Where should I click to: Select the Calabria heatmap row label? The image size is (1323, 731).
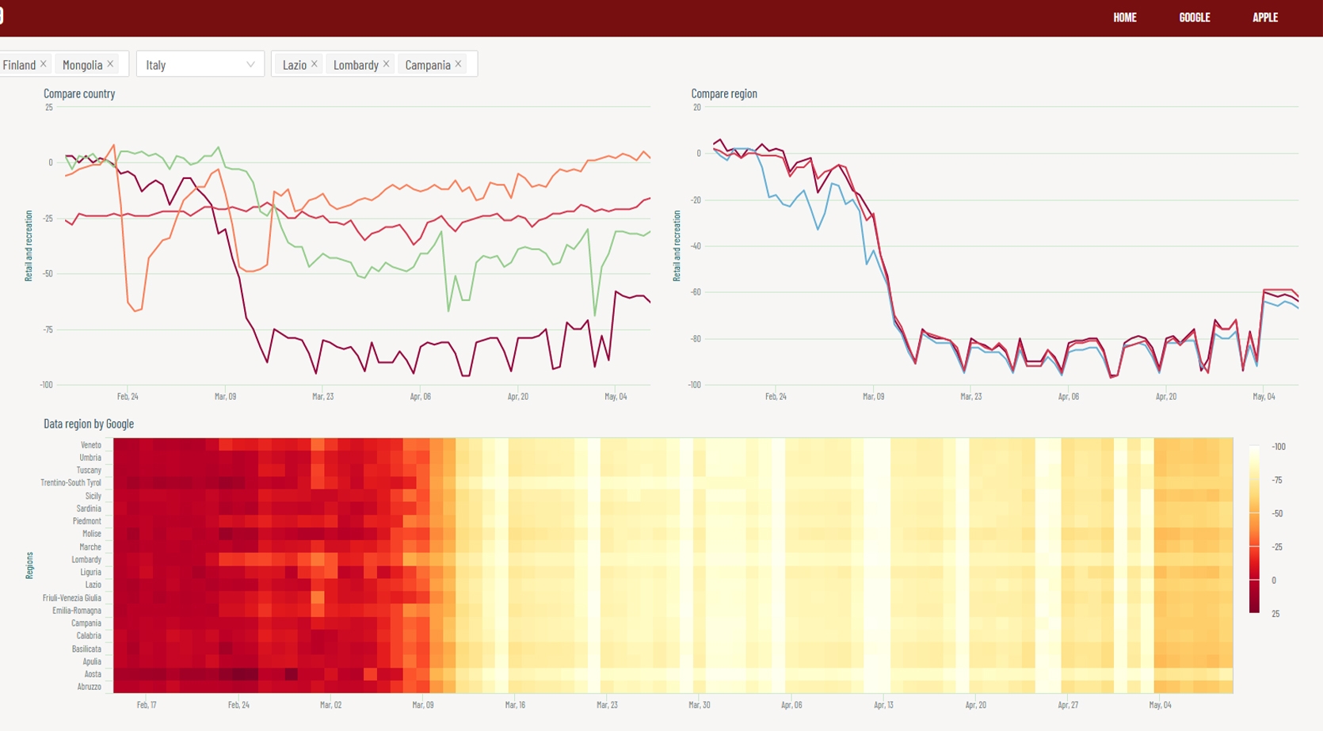point(89,636)
